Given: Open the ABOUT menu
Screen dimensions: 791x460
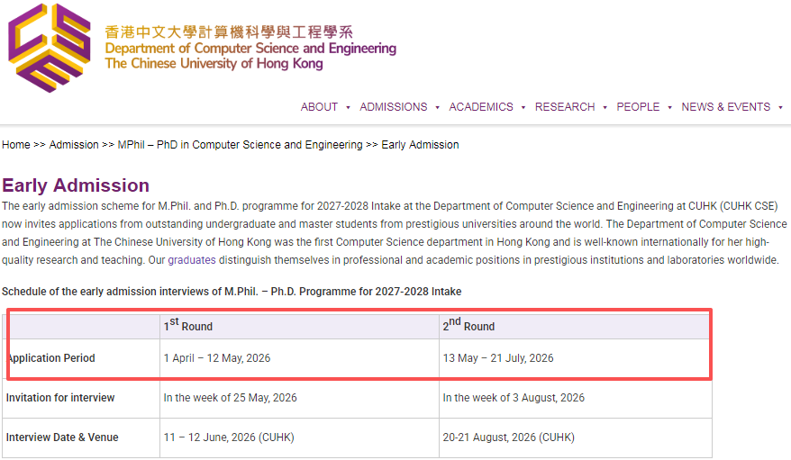Looking at the screenshot, I should tap(319, 107).
